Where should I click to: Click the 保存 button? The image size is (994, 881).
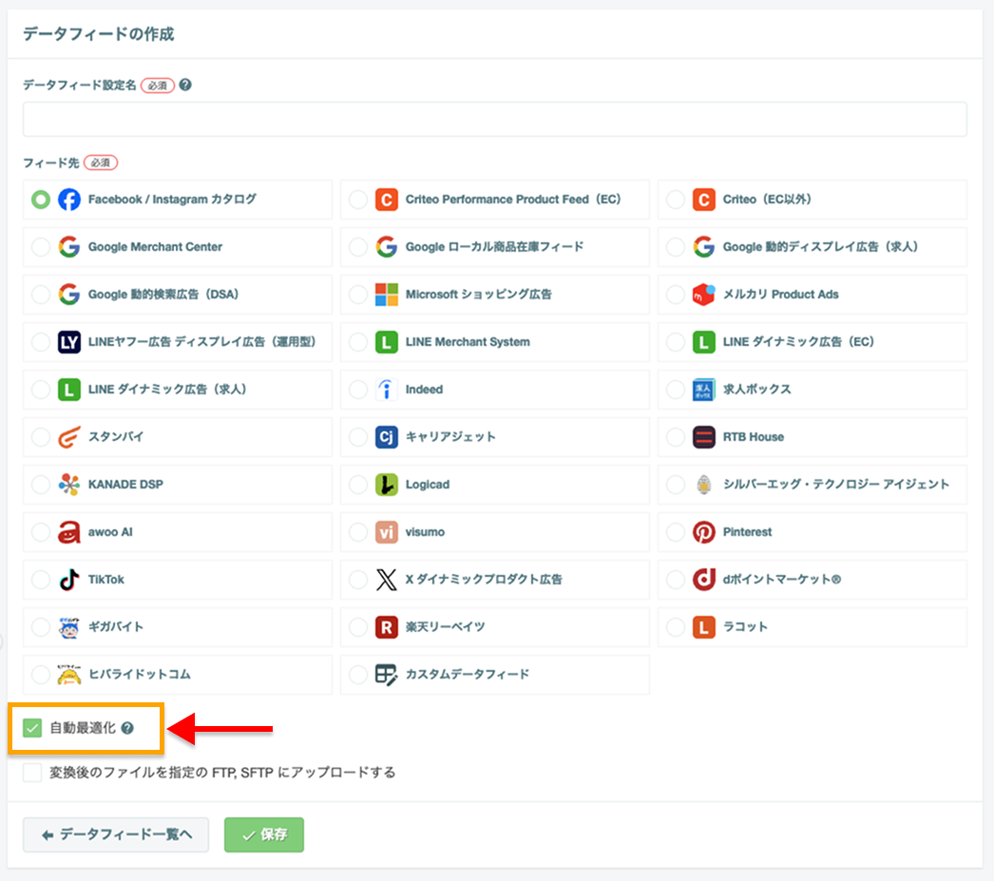point(264,834)
